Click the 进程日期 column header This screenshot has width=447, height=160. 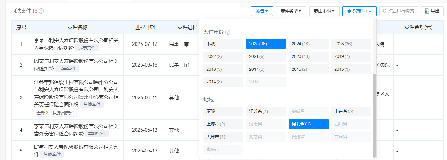point(145,27)
